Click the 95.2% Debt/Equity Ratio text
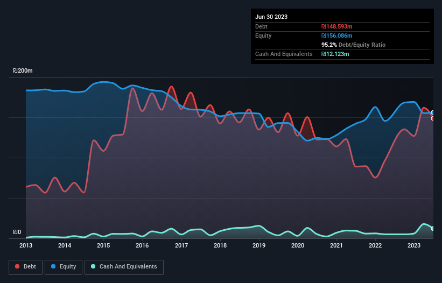 pyautogui.click(x=353, y=45)
